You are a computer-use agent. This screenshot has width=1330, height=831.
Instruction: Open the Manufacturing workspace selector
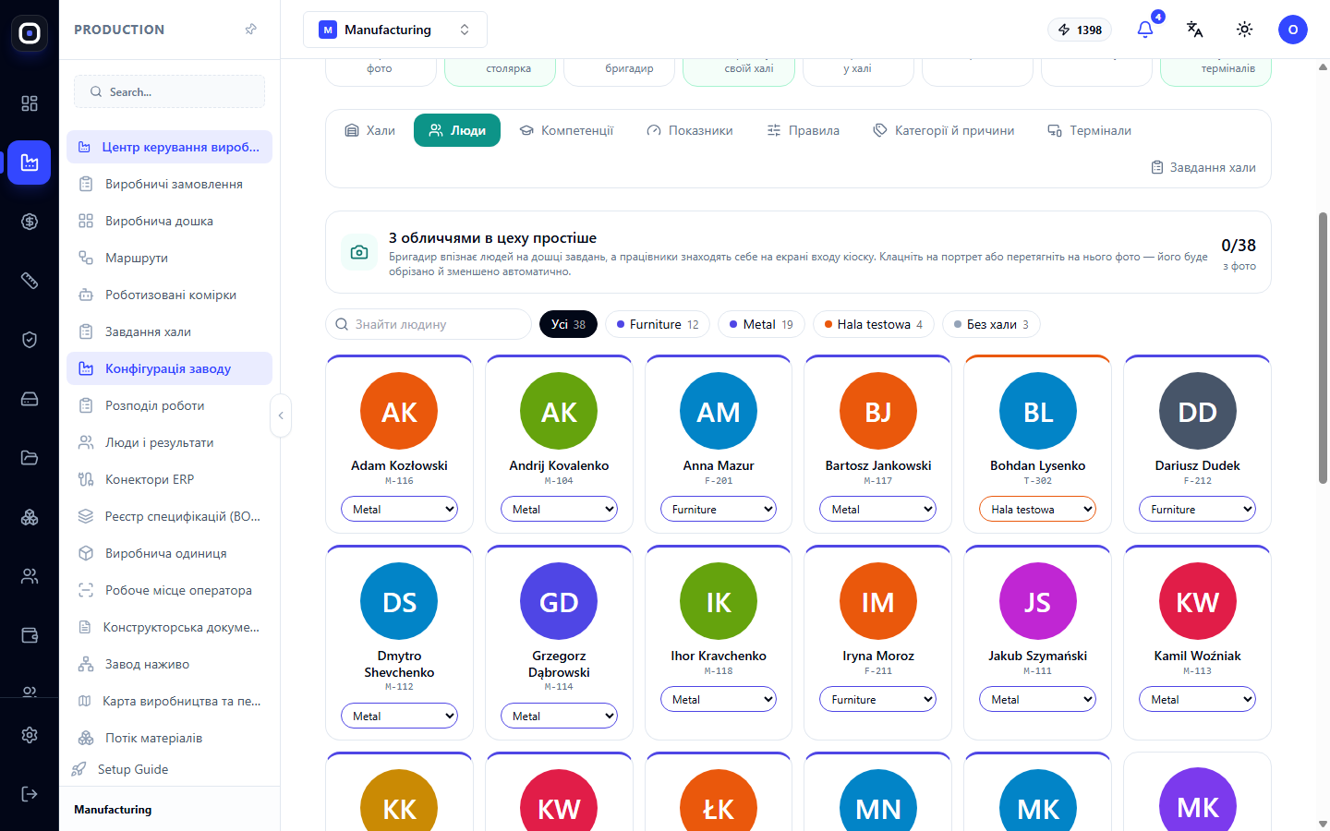click(395, 30)
